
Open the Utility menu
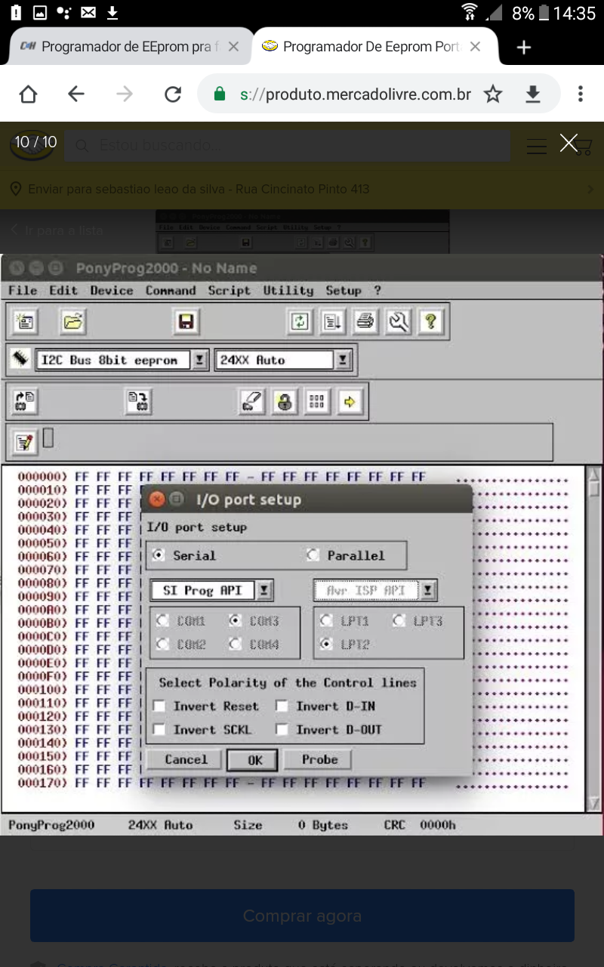tap(288, 291)
